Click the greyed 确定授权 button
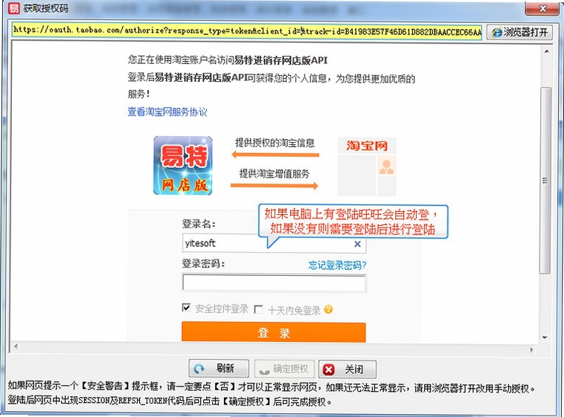Image resolution: width=564 pixels, height=417 pixels. click(x=284, y=369)
